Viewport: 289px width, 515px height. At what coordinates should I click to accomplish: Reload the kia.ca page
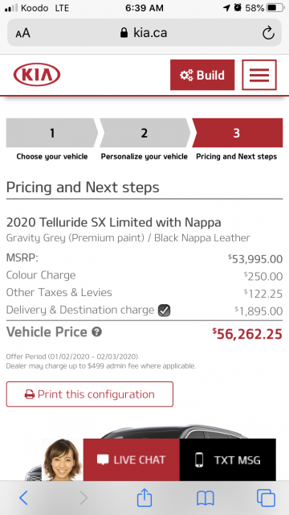[x=268, y=33]
